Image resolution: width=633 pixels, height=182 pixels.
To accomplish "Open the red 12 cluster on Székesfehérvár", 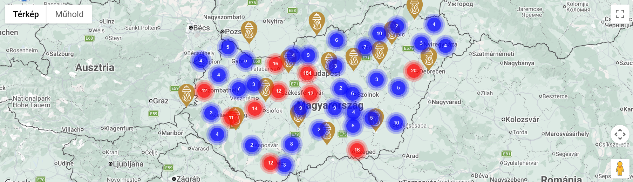I will pyautogui.click(x=311, y=93).
